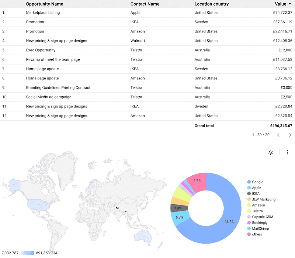The width and height of the screenshot is (295, 258).
Task: Click the 1 - 20 / 20 pagination text
Action: point(261,135)
